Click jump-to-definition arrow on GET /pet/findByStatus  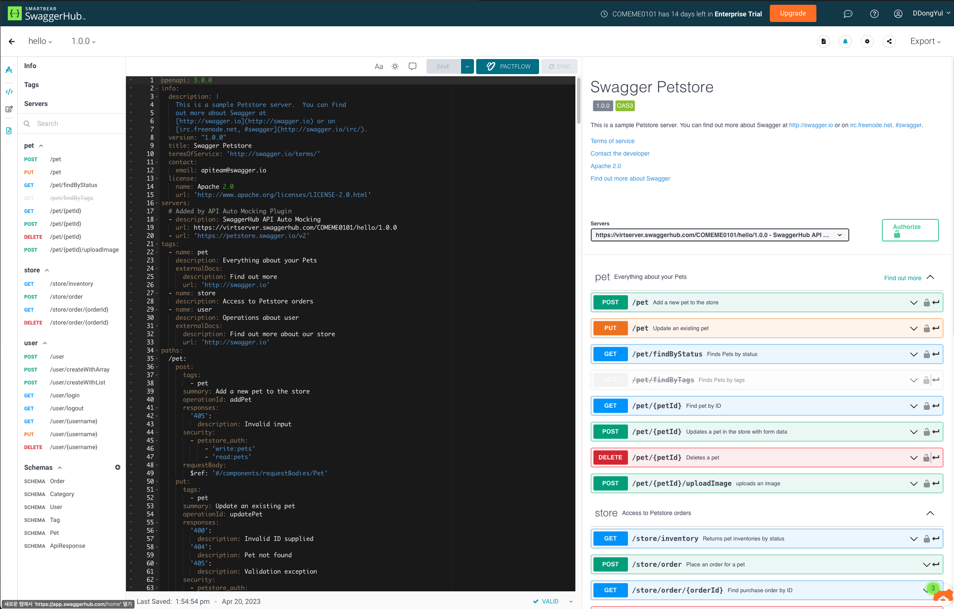pyautogui.click(x=936, y=354)
